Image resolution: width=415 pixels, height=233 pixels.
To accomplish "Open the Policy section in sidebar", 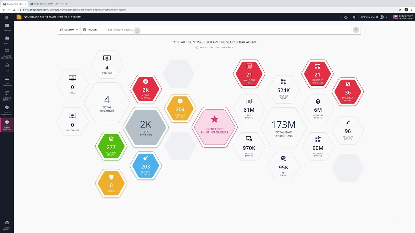I will point(7,40).
